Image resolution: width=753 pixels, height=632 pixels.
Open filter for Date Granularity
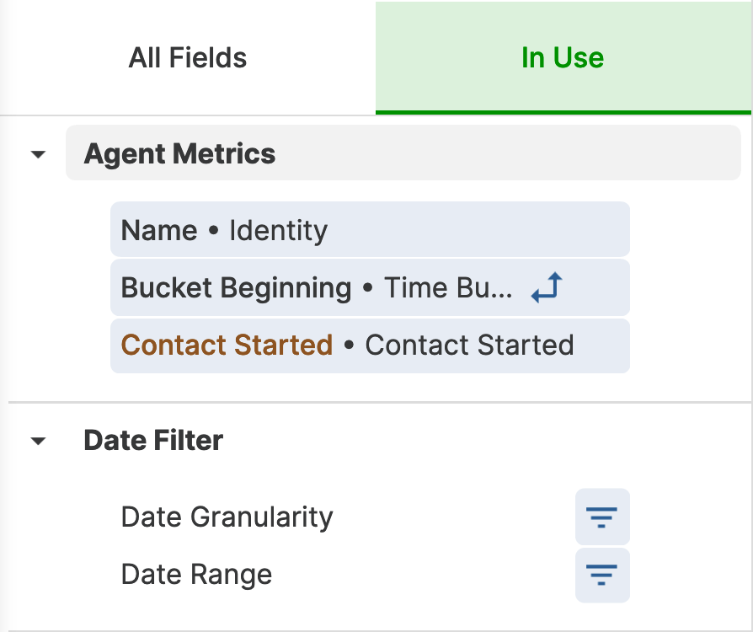602,517
